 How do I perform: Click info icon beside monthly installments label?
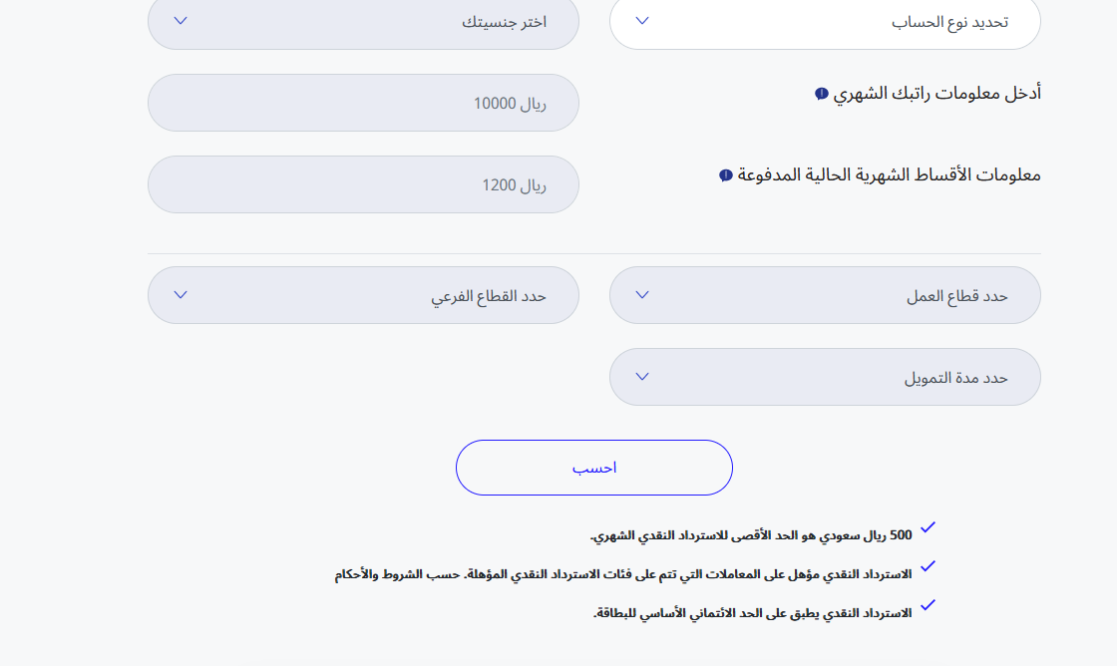pos(726,175)
